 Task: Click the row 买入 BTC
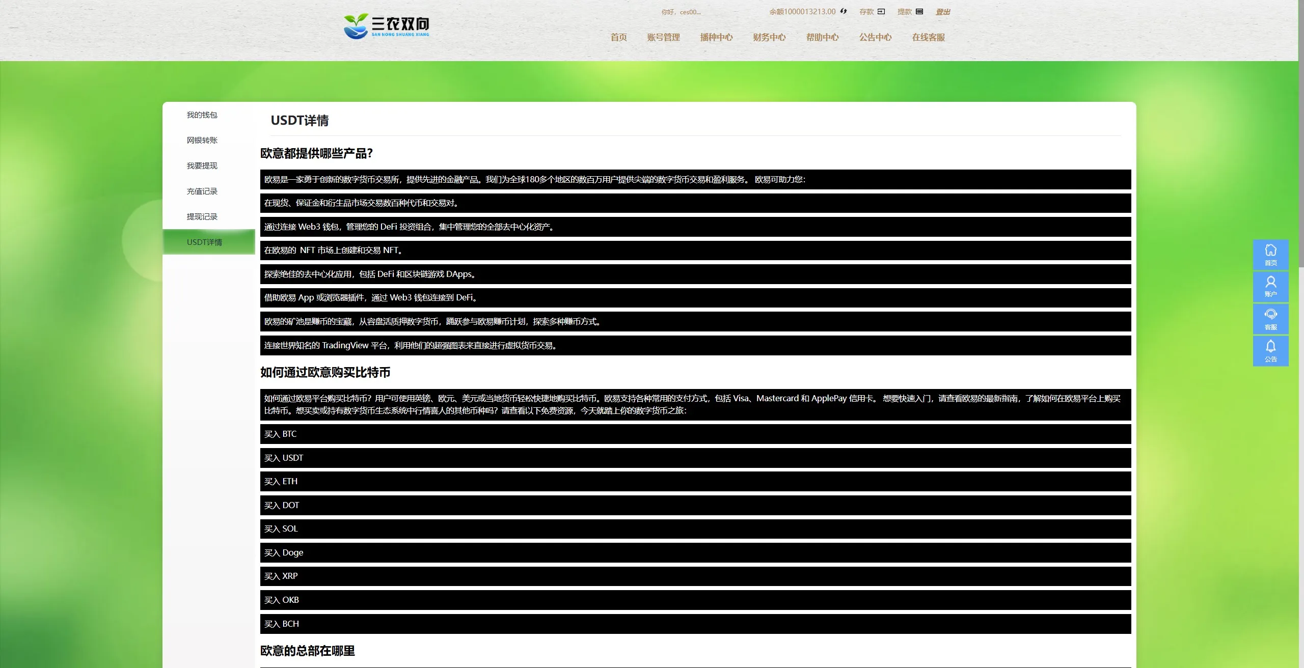[695, 434]
